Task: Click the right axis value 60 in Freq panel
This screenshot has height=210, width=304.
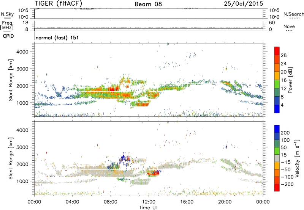Action: pyautogui.click(x=272, y=23)
